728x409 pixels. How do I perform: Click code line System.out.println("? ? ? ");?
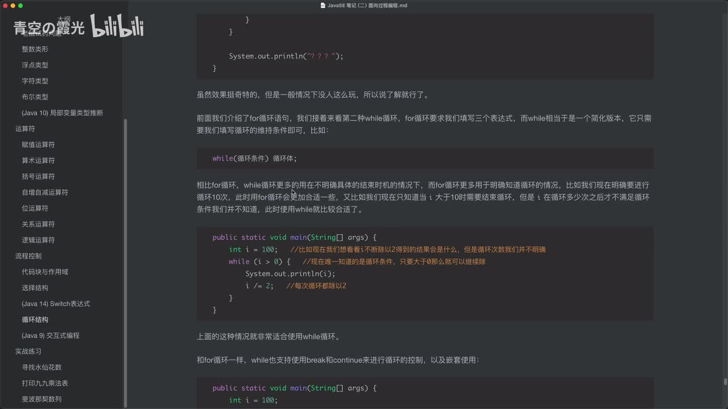pos(286,56)
